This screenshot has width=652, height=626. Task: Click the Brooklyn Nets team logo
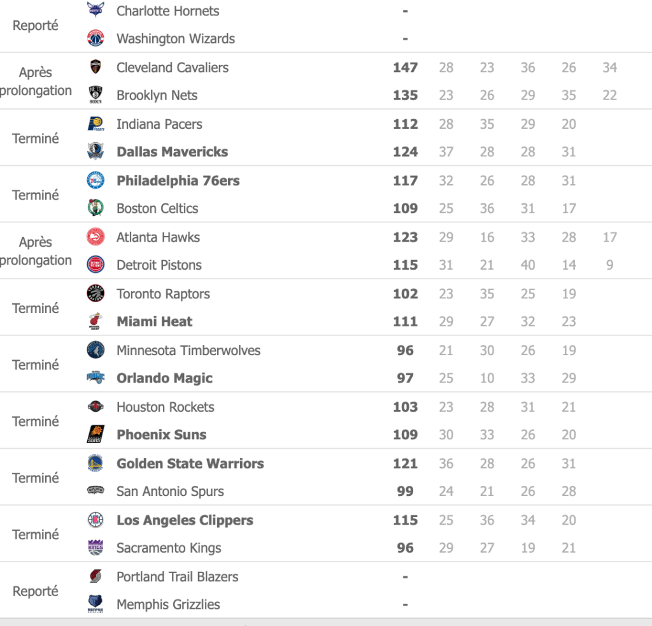[x=95, y=95]
